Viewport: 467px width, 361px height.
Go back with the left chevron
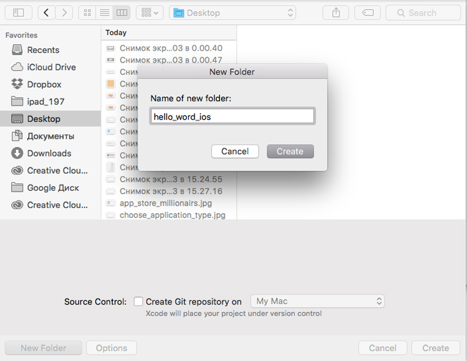pos(46,13)
